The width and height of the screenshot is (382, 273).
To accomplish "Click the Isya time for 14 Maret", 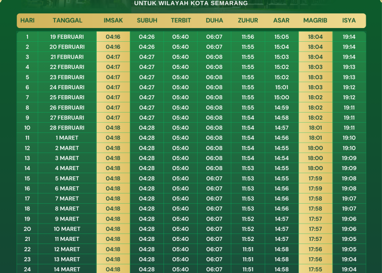I will 349,269.
